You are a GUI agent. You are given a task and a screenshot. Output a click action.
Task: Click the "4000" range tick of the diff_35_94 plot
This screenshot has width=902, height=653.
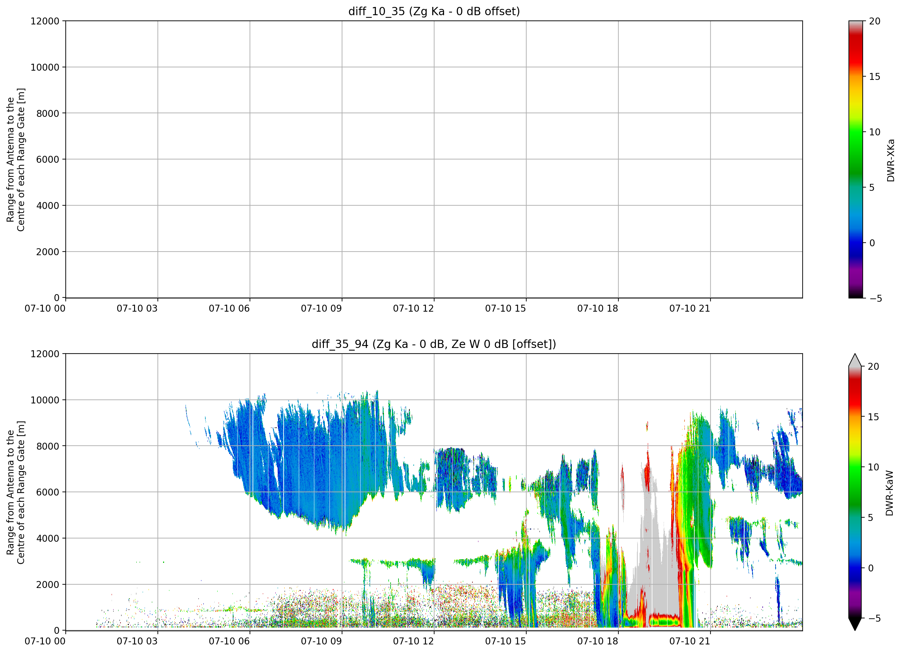[48, 538]
